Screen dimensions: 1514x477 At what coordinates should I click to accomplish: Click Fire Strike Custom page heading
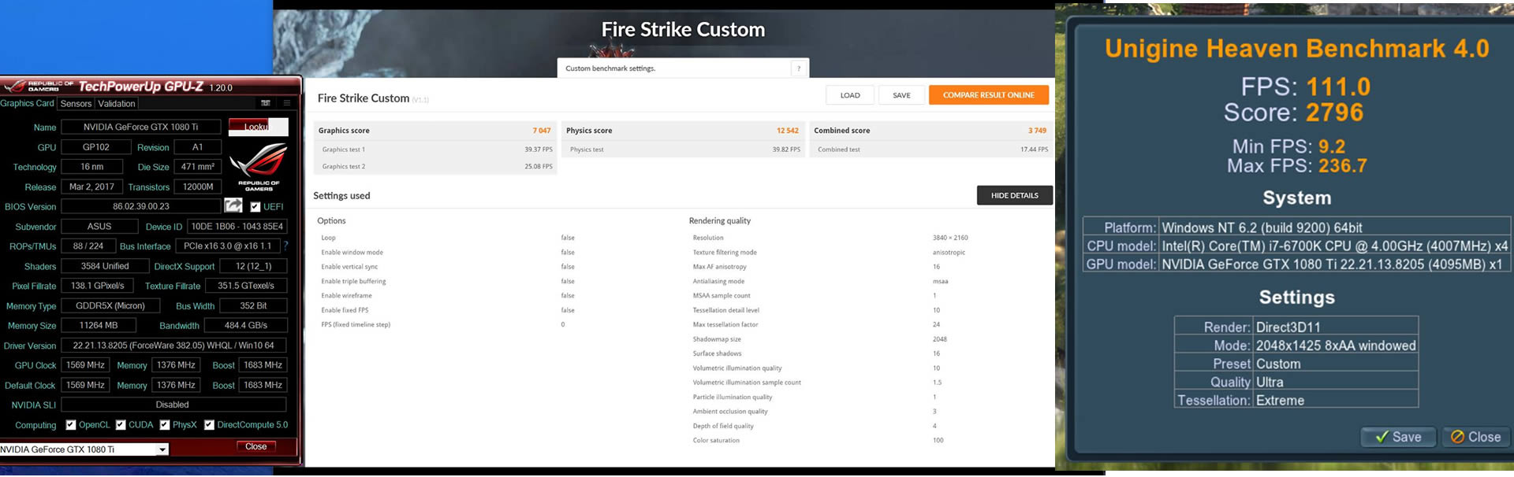(683, 30)
